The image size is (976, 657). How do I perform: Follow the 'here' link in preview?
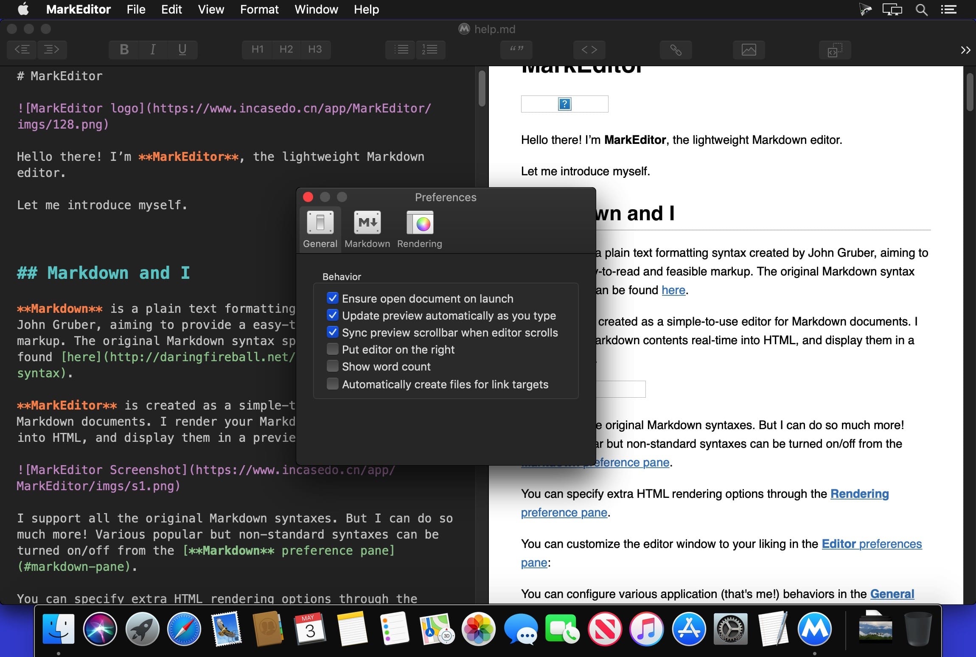[673, 290]
